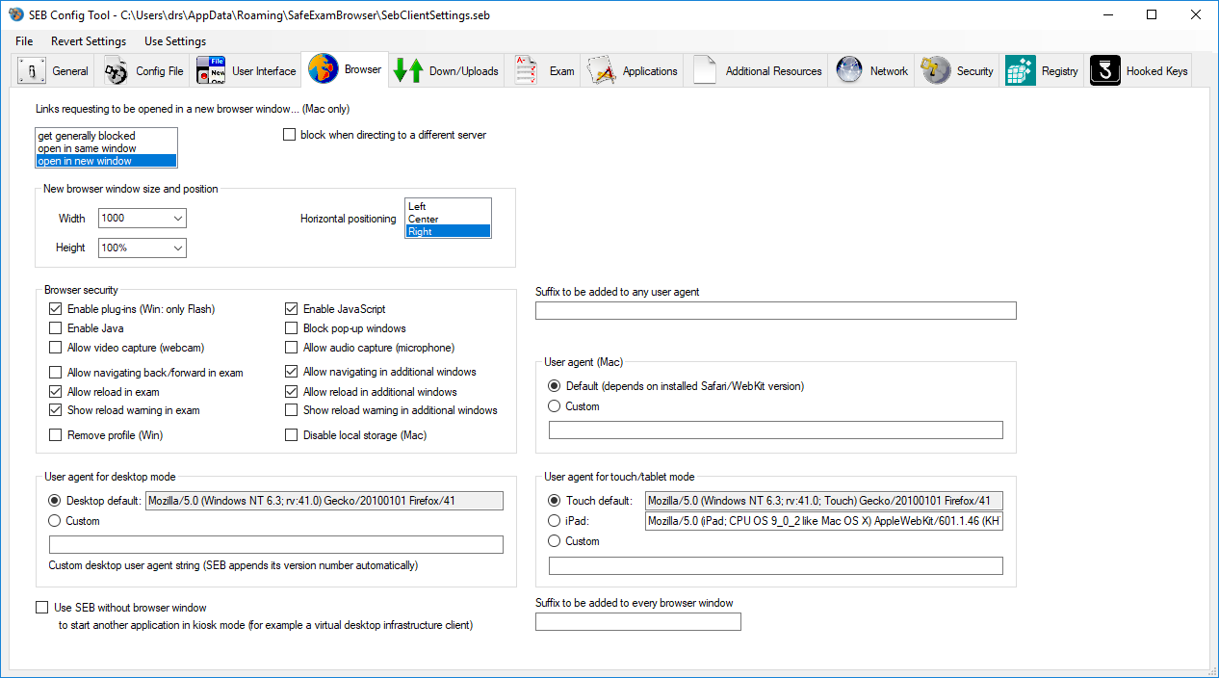Screen dimensions: 1219x678
Task: Select Custom desktop user agent radio
Action: pyautogui.click(x=55, y=521)
